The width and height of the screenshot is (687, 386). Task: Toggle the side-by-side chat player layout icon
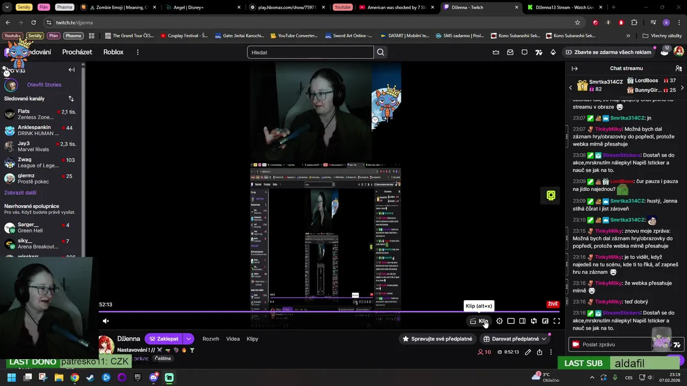click(x=522, y=321)
